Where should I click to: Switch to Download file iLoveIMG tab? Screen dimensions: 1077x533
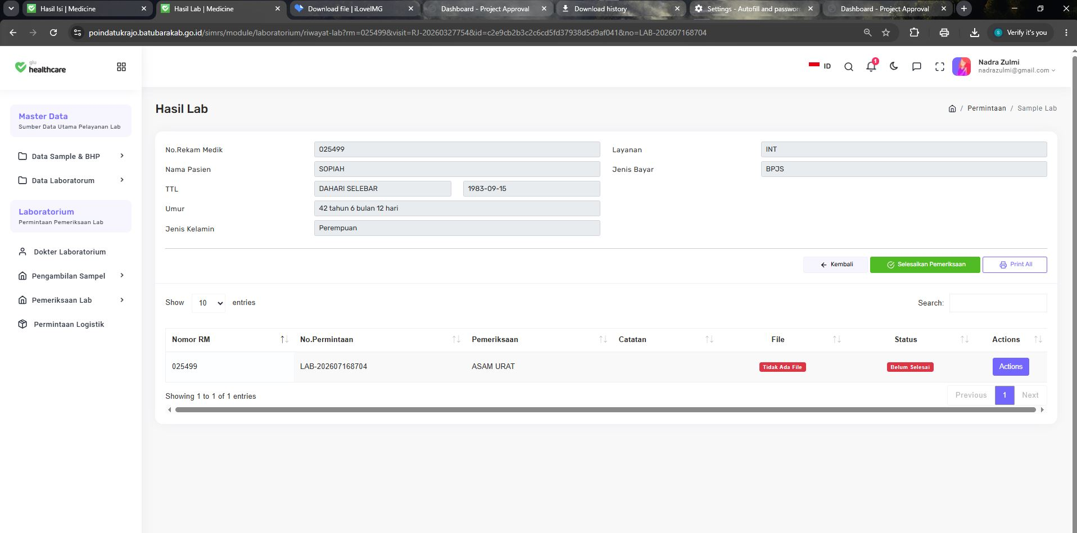[354, 8]
